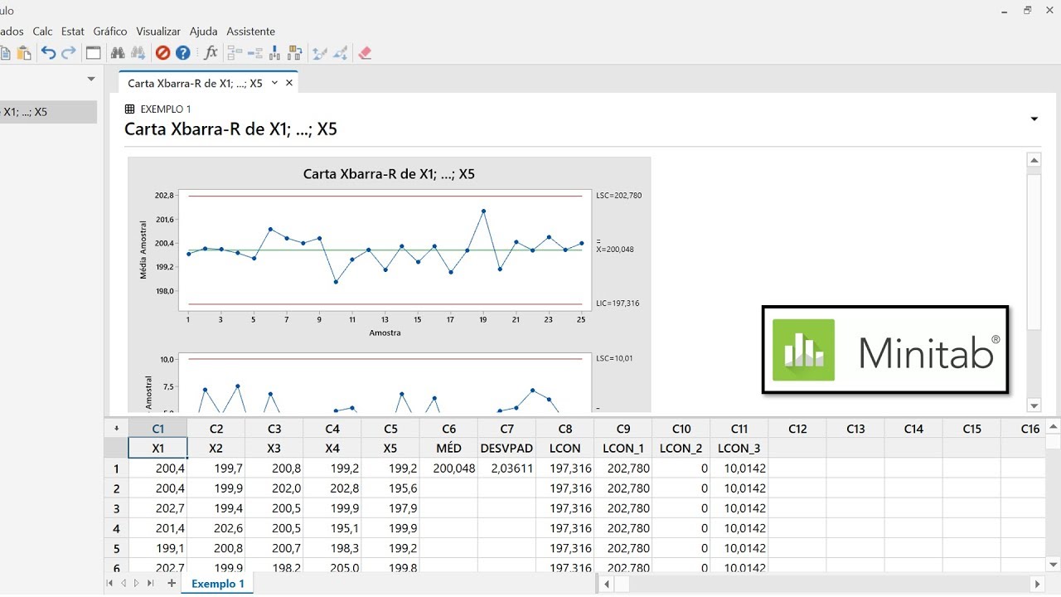Click the first insert-cells toolbar icon

click(x=235, y=53)
